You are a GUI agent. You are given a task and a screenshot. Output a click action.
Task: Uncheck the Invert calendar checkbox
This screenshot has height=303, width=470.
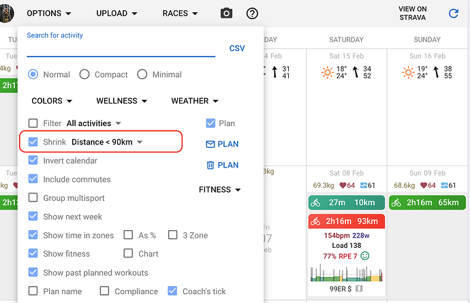pos(33,160)
